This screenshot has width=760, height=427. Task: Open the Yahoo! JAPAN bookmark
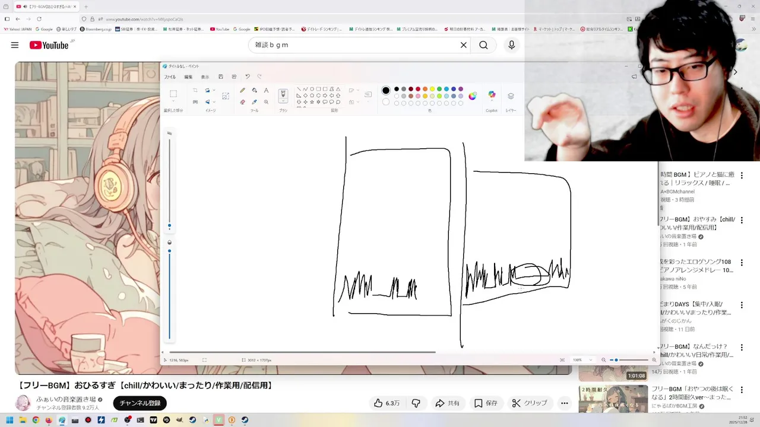pyautogui.click(x=18, y=29)
